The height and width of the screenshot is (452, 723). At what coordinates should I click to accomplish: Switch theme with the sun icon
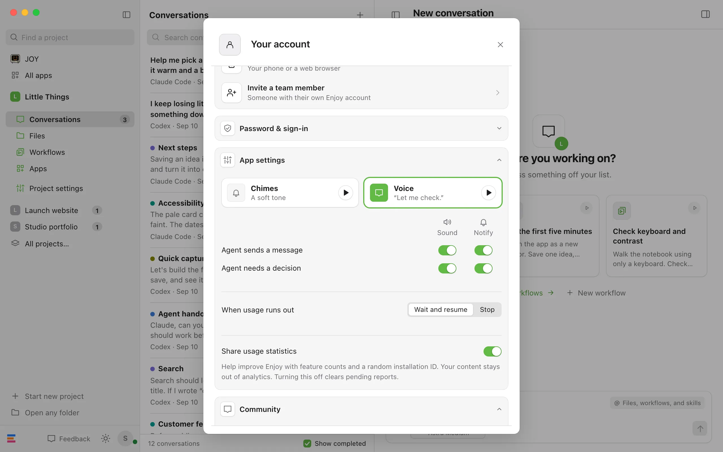[x=105, y=438]
